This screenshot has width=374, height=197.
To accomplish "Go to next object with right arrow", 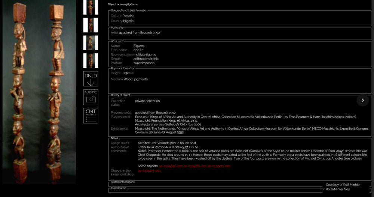I will pos(362,100).
